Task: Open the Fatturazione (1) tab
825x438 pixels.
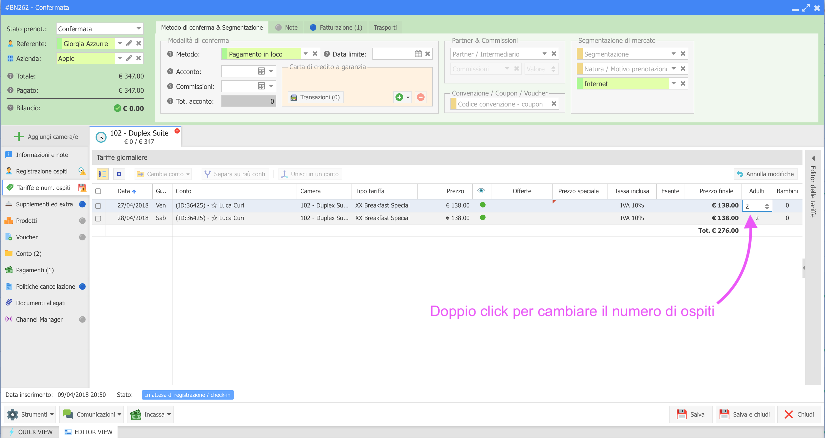Action: (336, 27)
